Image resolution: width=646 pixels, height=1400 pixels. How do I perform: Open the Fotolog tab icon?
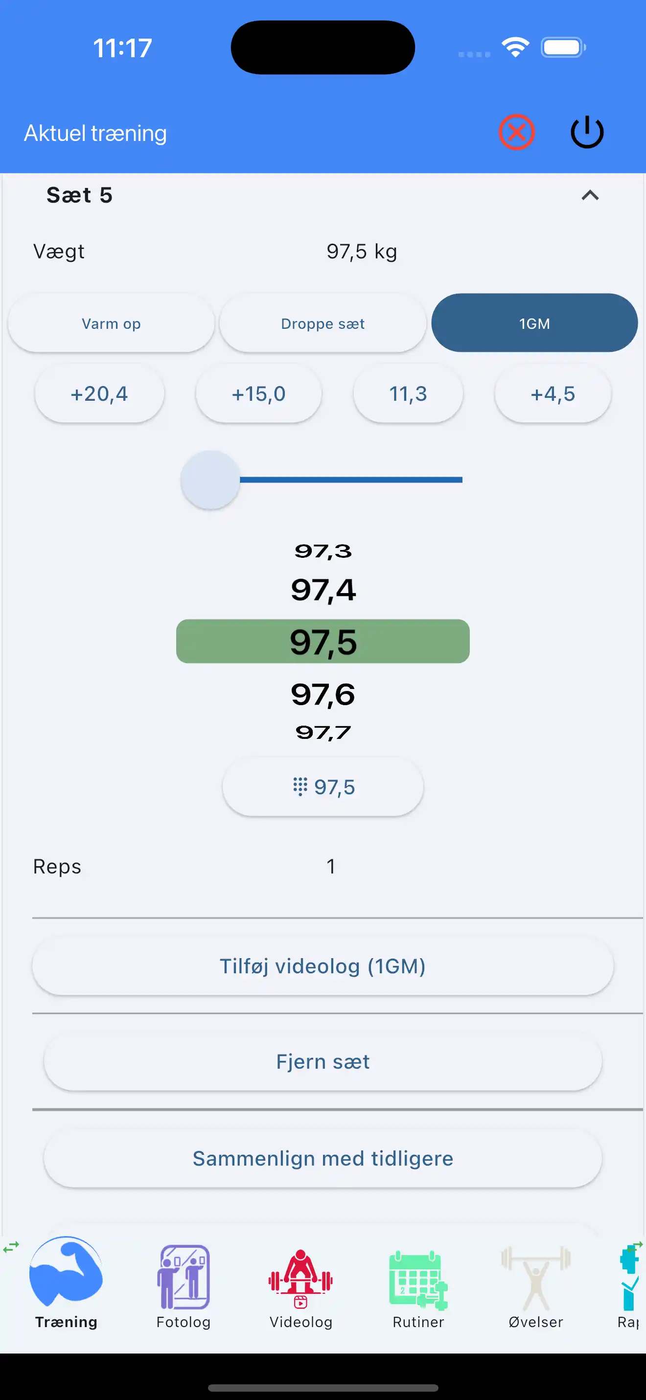click(184, 1277)
